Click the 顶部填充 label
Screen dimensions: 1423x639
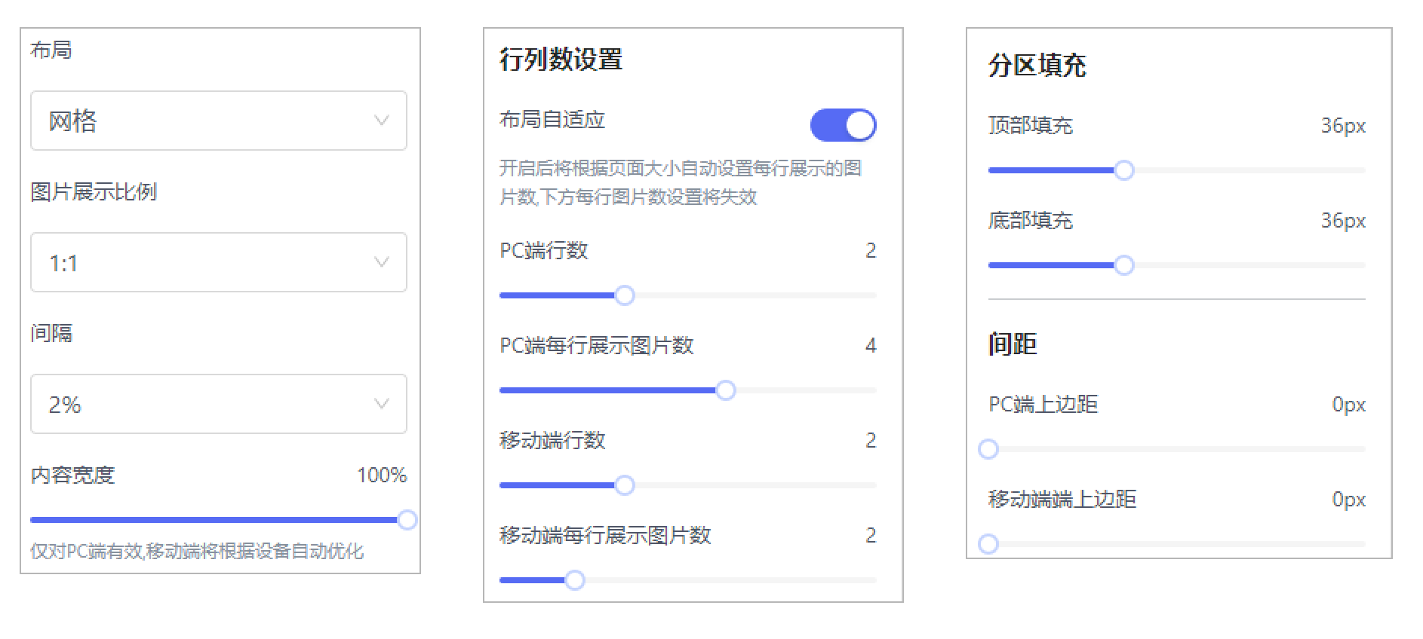pos(1031,125)
